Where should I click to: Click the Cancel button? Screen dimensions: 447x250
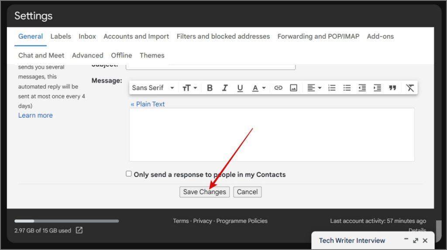[x=247, y=192]
